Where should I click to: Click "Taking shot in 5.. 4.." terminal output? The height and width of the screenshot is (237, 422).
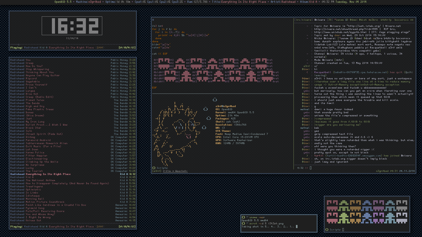tap(268, 227)
